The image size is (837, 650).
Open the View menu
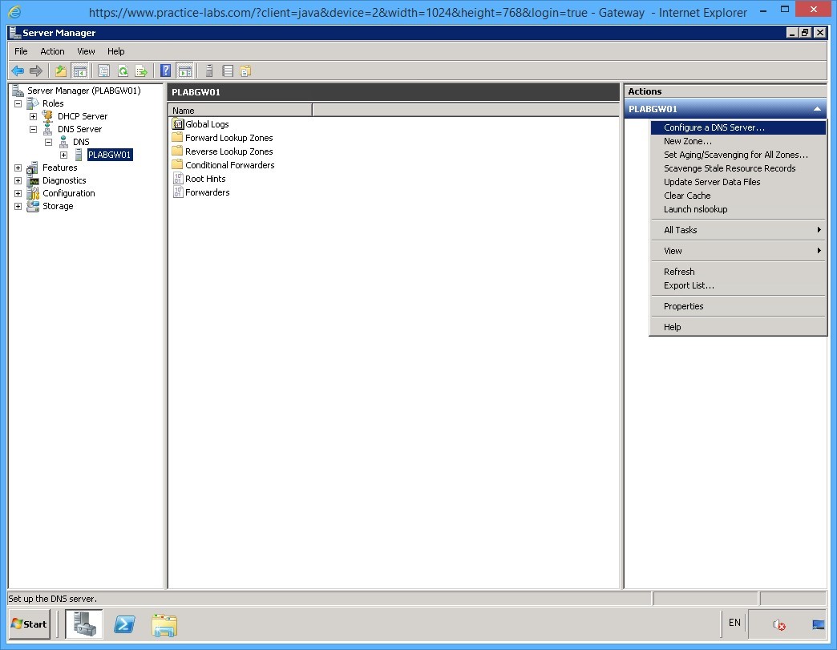pyautogui.click(x=86, y=50)
